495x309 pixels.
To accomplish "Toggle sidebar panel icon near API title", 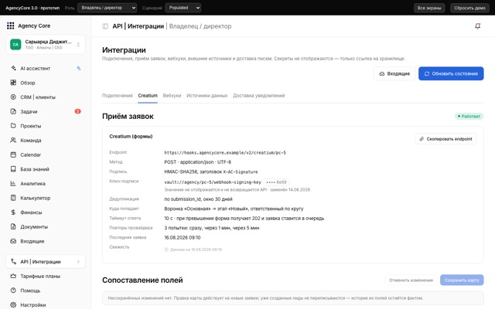I will click(105, 26).
